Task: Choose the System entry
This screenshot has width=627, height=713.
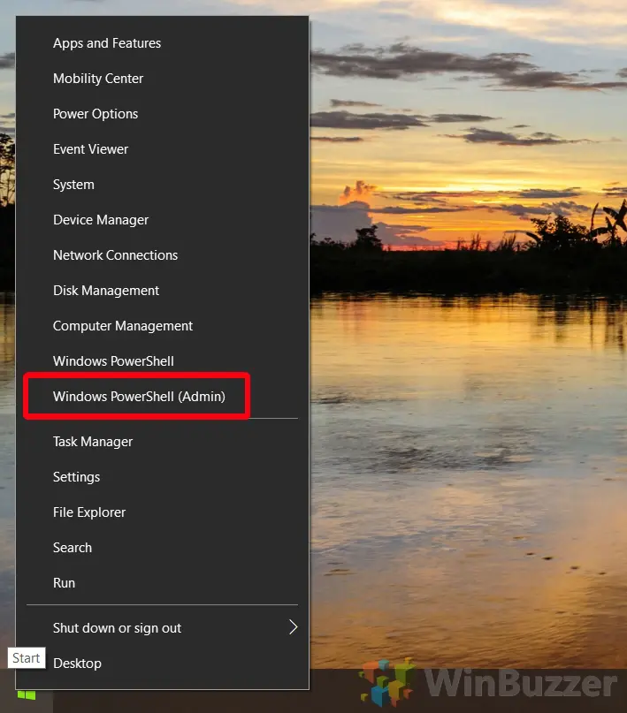Action: (162, 185)
